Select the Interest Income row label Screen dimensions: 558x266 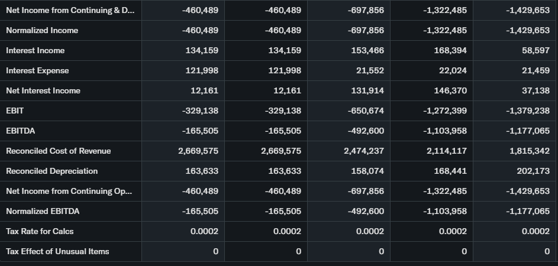(x=36, y=50)
